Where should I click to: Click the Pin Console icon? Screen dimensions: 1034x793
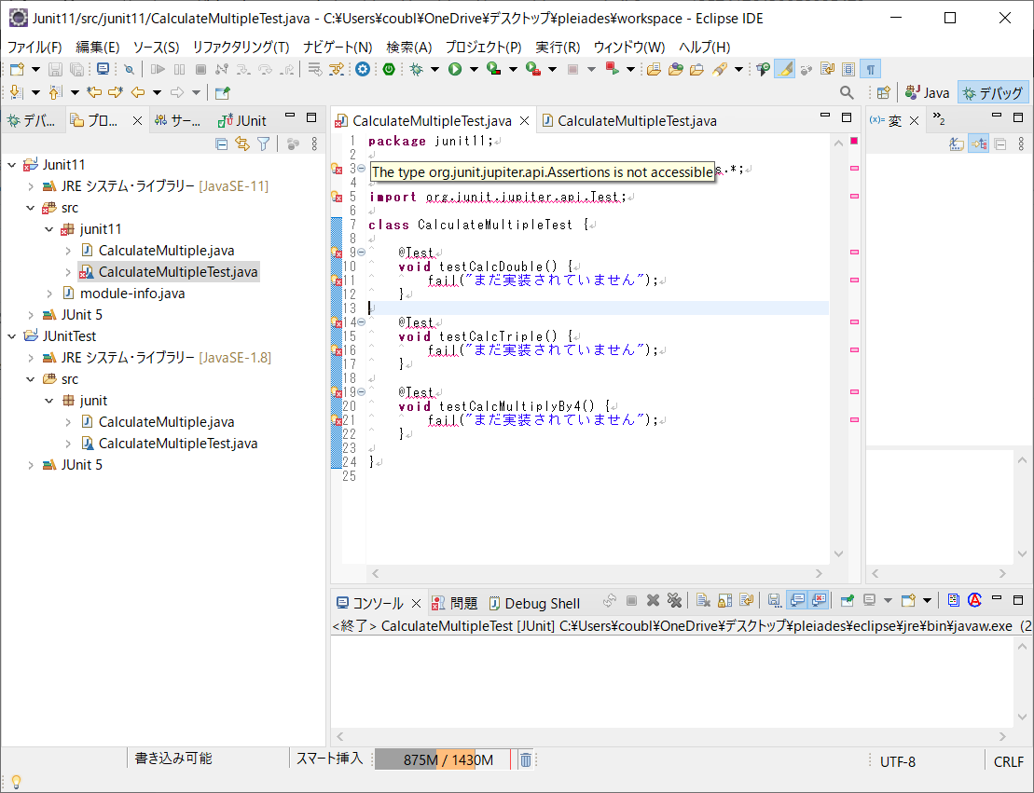[x=847, y=600]
